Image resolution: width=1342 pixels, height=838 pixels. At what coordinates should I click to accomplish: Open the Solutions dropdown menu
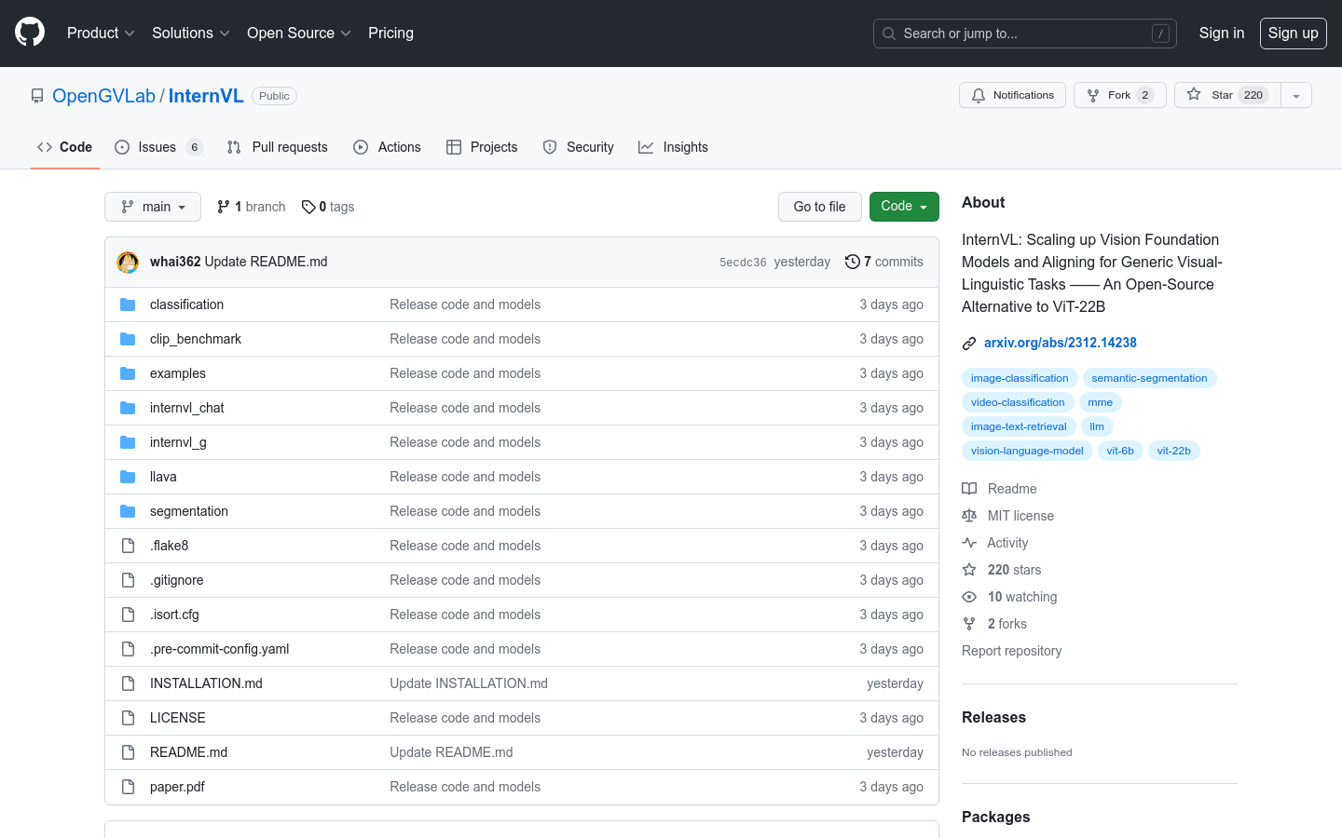(x=191, y=33)
